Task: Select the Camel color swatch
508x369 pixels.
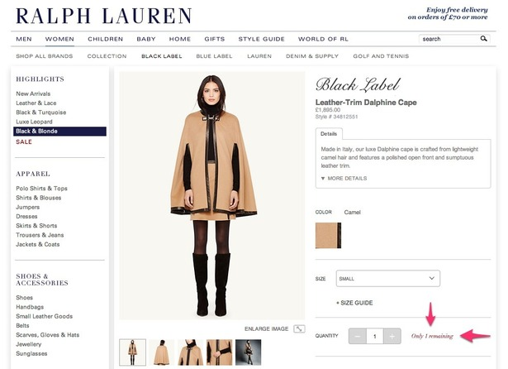Action: click(x=328, y=236)
